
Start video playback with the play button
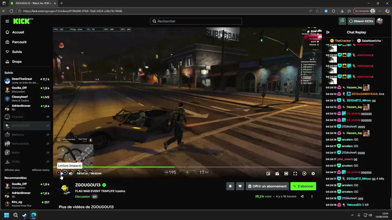point(62,174)
